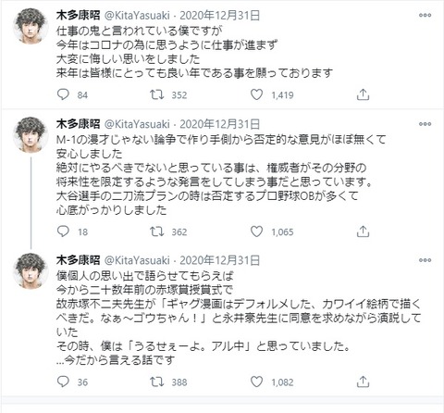Viewport: 444px width, 413px height.
Task: Reply to the tweet with 36 replies
Action: (x=63, y=382)
